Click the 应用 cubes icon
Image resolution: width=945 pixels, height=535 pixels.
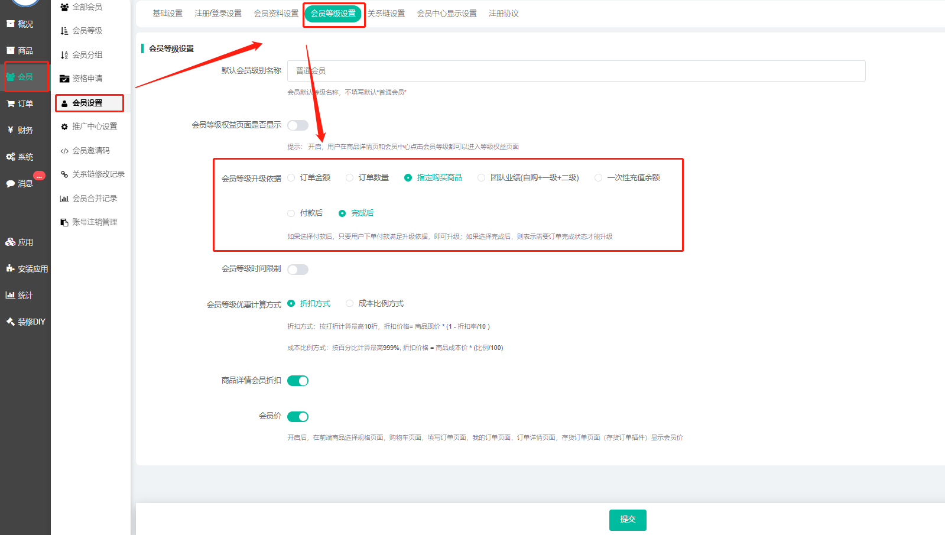[x=10, y=242]
